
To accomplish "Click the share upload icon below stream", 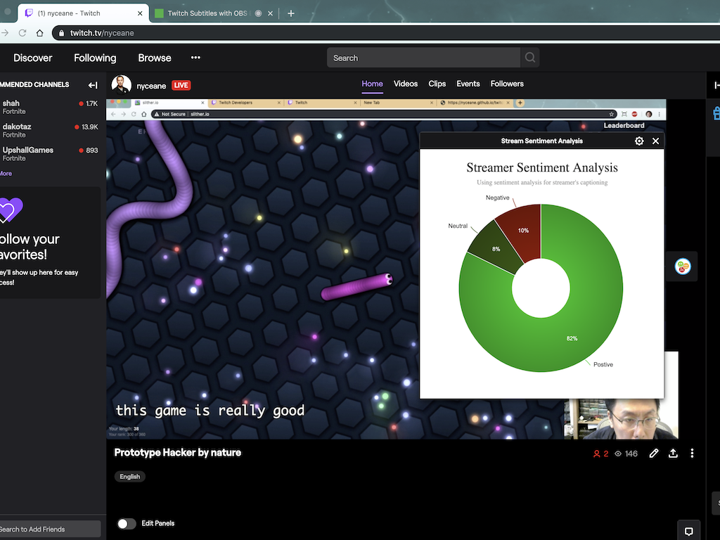I will (x=673, y=454).
